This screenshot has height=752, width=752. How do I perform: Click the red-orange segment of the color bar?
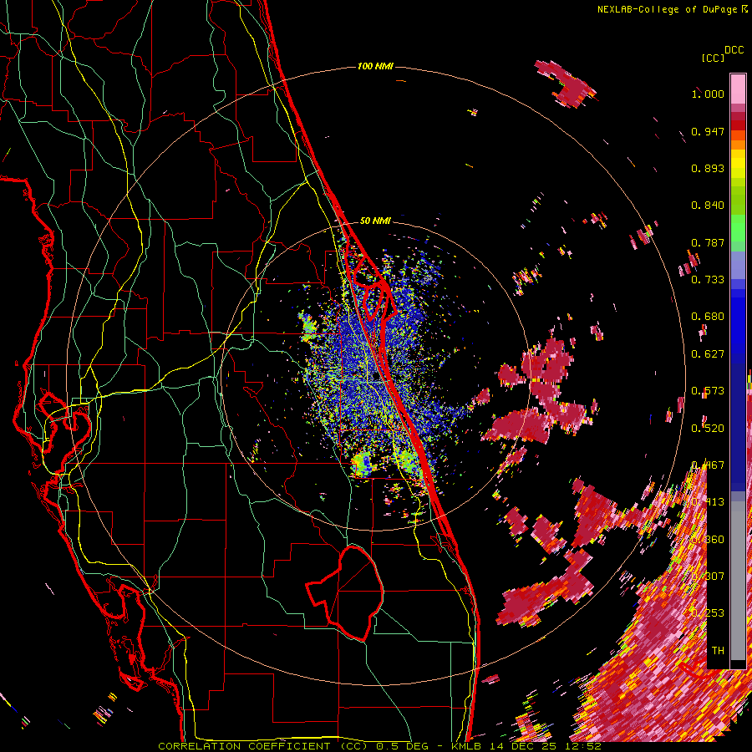(x=738, y=135)
